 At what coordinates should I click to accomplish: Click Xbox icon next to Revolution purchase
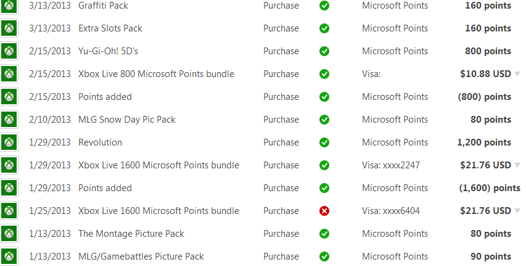[9, 142]
